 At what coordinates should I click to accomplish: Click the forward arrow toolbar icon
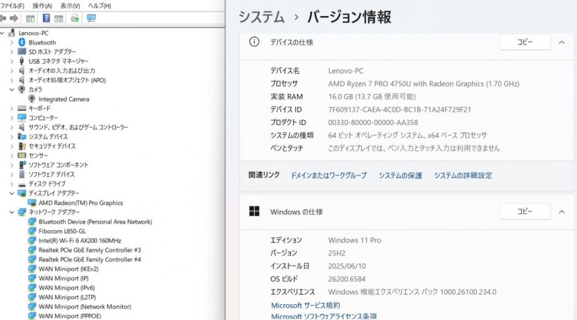tap(14, 18)
